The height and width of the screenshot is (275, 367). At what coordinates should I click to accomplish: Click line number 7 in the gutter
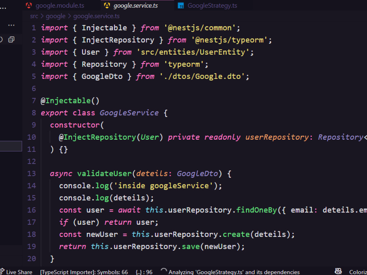[34, 101]
